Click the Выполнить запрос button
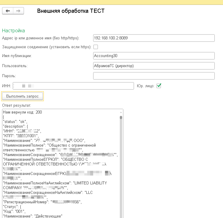This screenshot has height=218, width=223. 22,96
